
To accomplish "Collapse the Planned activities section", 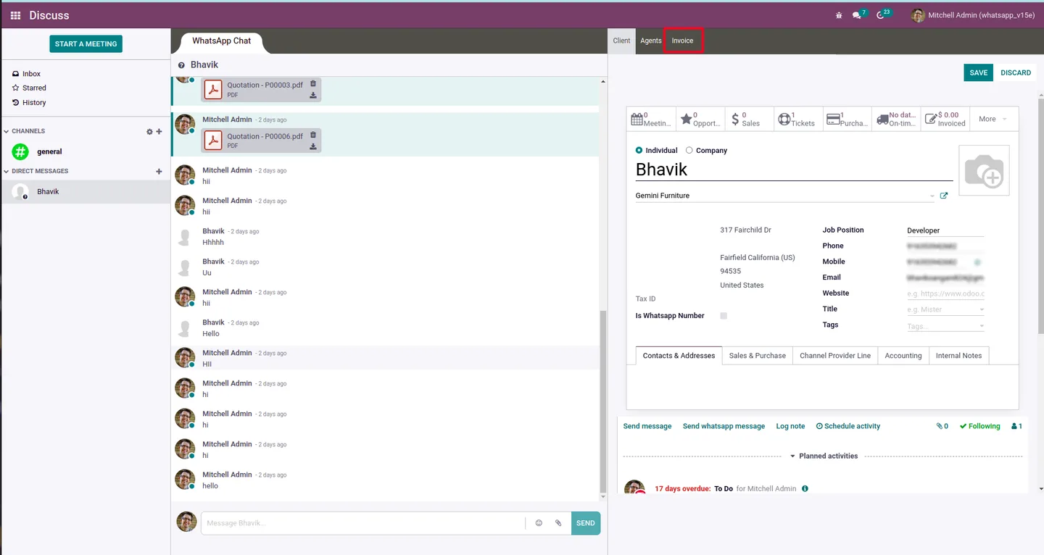I will (x=823, y=456).
